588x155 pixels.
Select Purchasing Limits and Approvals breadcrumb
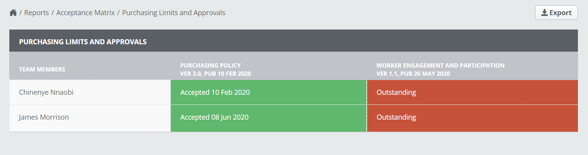click(x=174, y=13)
